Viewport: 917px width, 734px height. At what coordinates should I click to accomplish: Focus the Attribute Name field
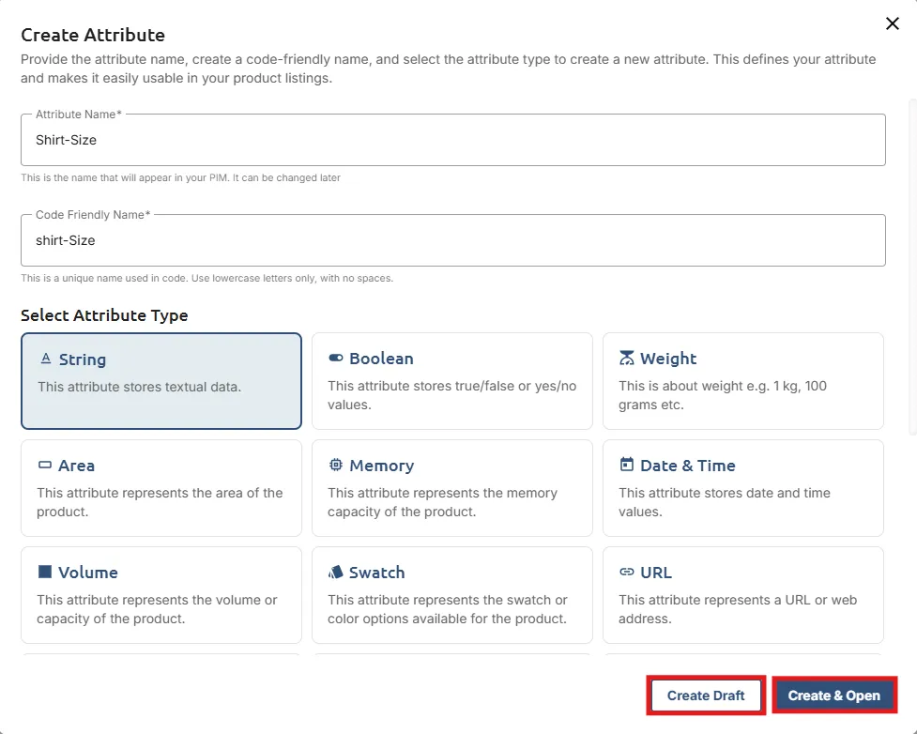(x=453, y=140)
